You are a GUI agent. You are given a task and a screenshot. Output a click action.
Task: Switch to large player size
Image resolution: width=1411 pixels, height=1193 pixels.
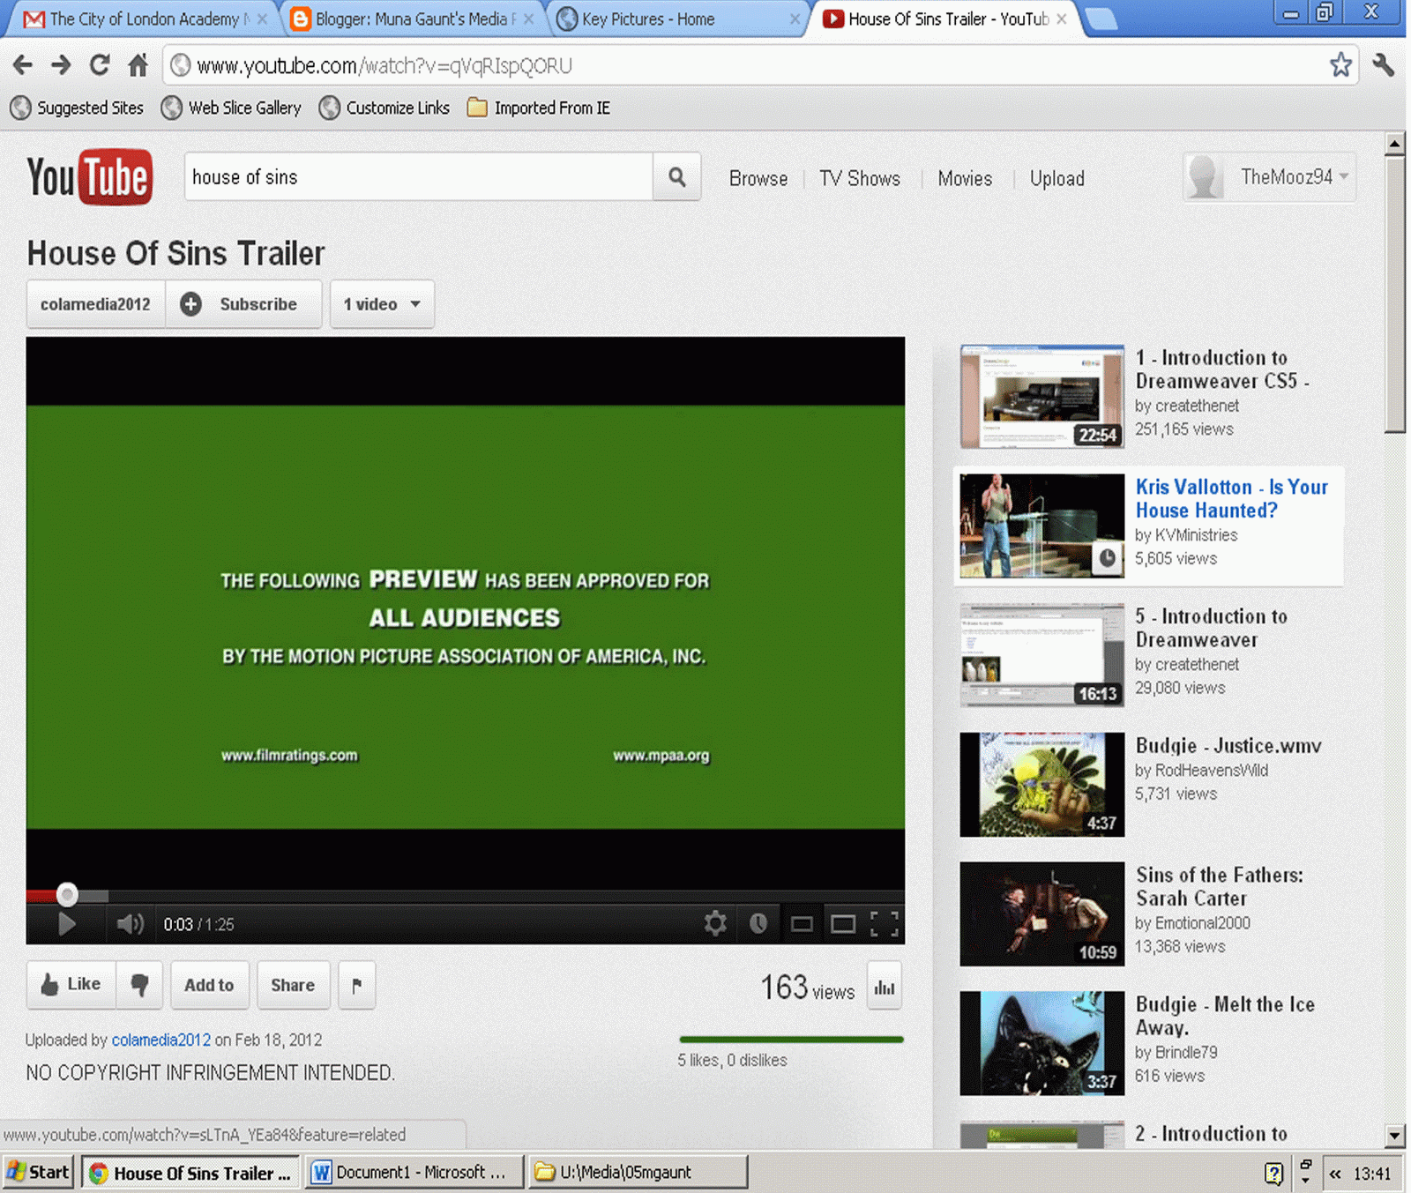(x=843, y=924)
